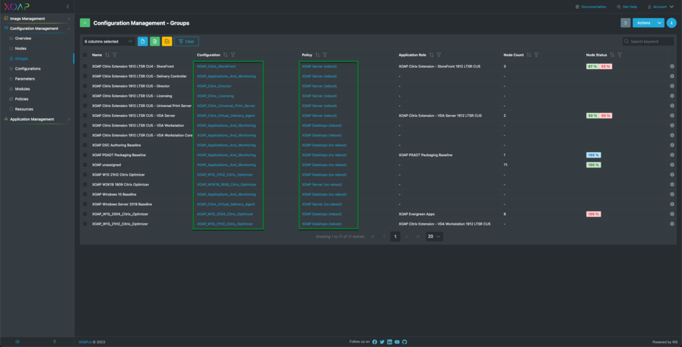Screen dimensions: 682x347
Task: Open Policies from the sidebar
Action: (22, 98)
